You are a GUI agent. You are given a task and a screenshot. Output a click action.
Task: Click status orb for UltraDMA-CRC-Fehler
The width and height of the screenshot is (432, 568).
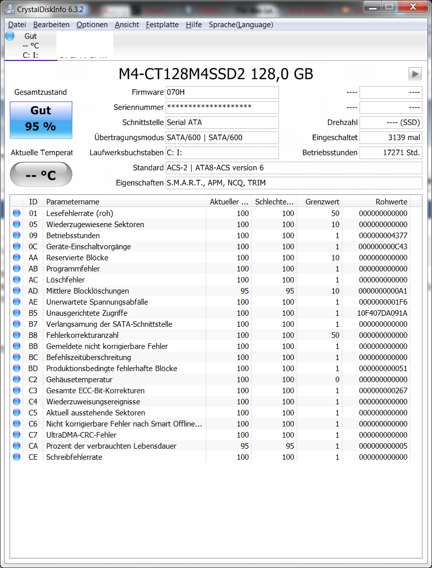(x=16, y=435)
